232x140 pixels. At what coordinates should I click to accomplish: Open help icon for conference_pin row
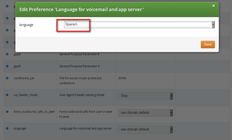coord(7,78)
